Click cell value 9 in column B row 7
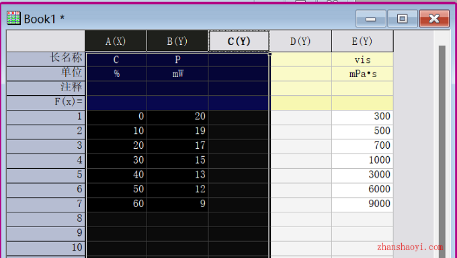 pos(177,204)
